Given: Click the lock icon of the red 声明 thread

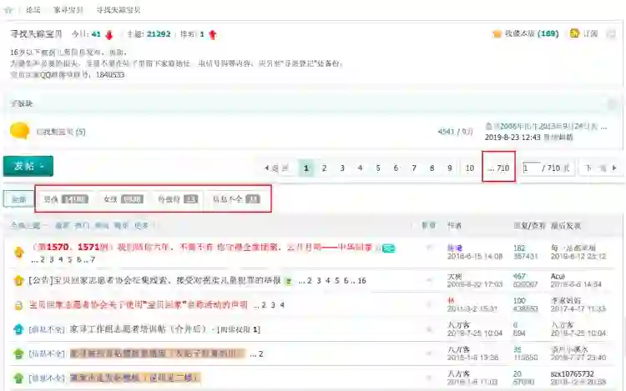Looking at the screenshot, I should (x=18, y=305).
